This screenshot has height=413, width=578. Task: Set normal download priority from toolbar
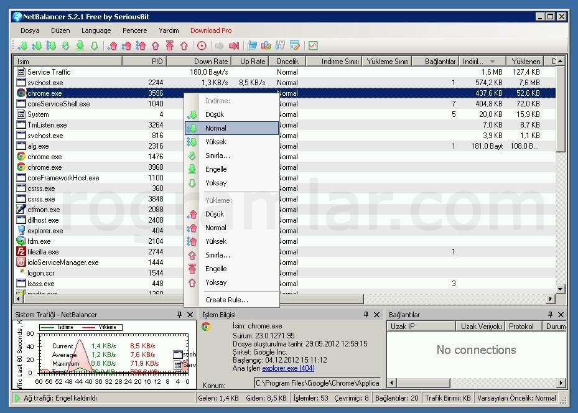click(37, 45)
